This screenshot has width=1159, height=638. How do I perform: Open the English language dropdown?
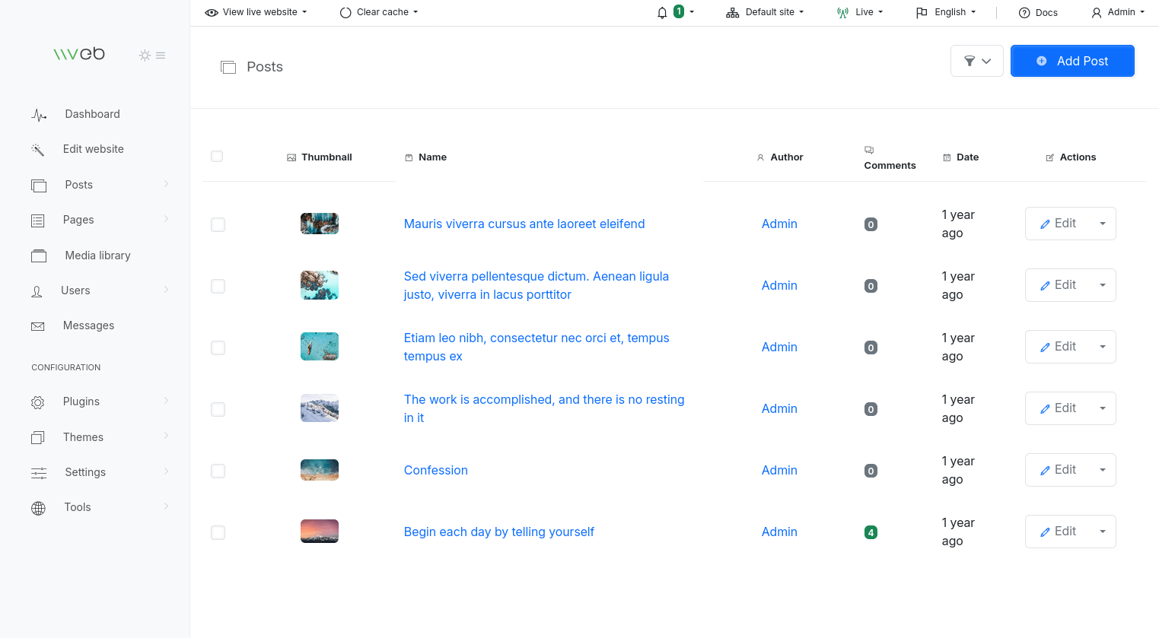point(946,12)
